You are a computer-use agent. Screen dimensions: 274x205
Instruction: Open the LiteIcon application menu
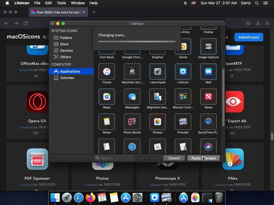tap(22, 3)
